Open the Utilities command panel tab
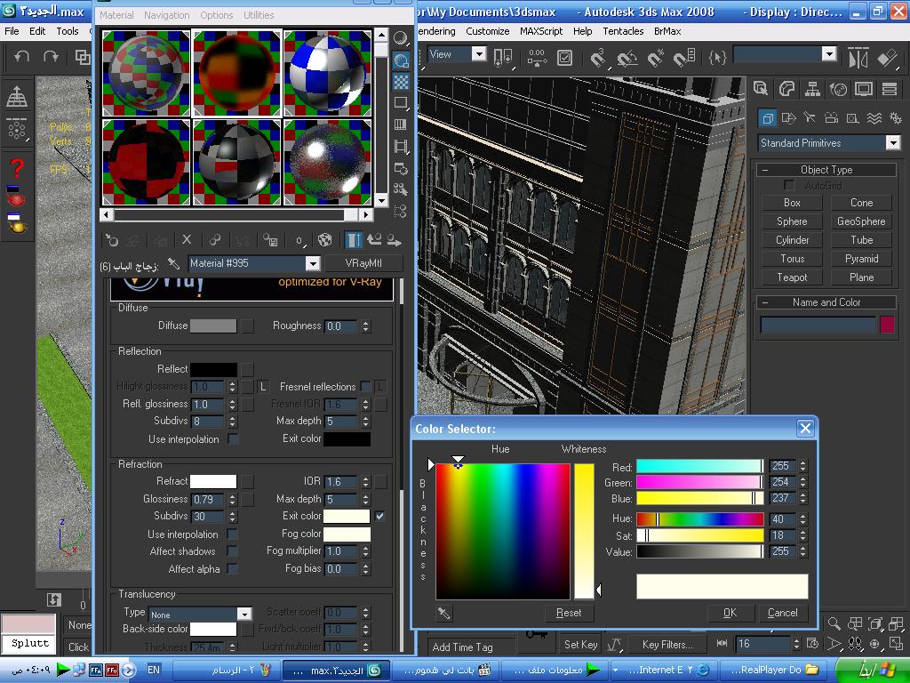The height and width of the screenshot is (683, 910). click(890, 89)
